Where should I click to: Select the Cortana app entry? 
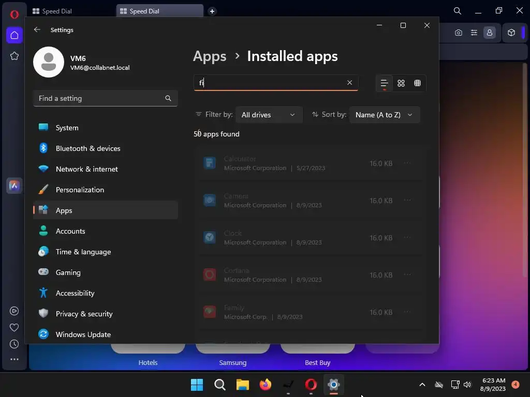coord(310,275)
